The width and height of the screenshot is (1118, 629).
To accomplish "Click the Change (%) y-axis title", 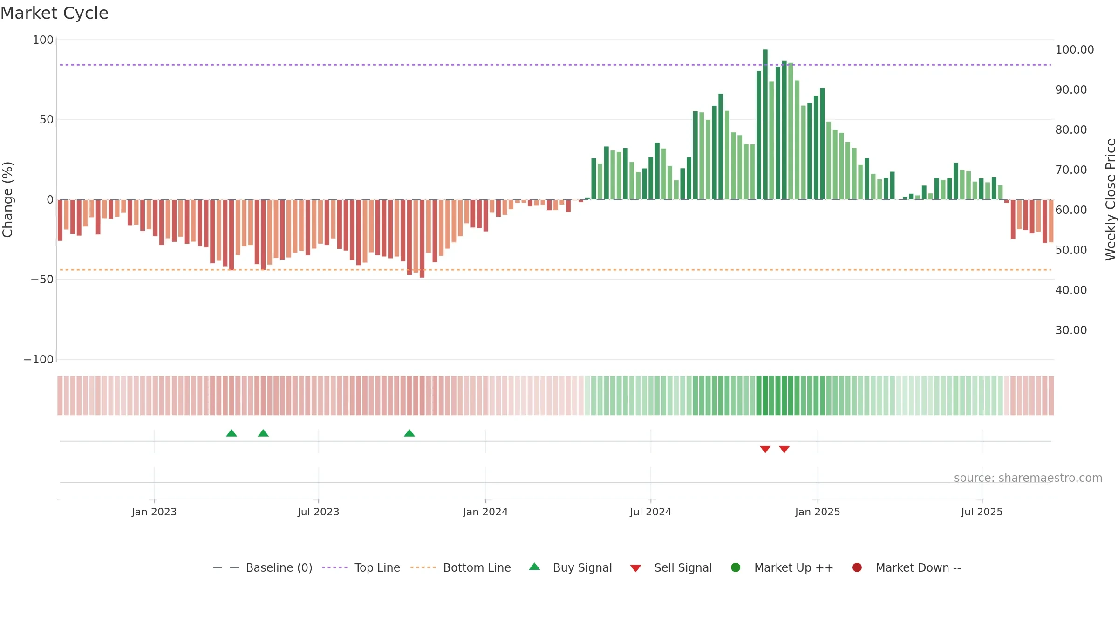I will click(7, 199).
